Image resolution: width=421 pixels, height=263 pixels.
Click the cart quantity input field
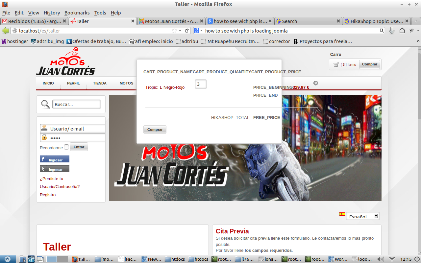coord(201,84)
